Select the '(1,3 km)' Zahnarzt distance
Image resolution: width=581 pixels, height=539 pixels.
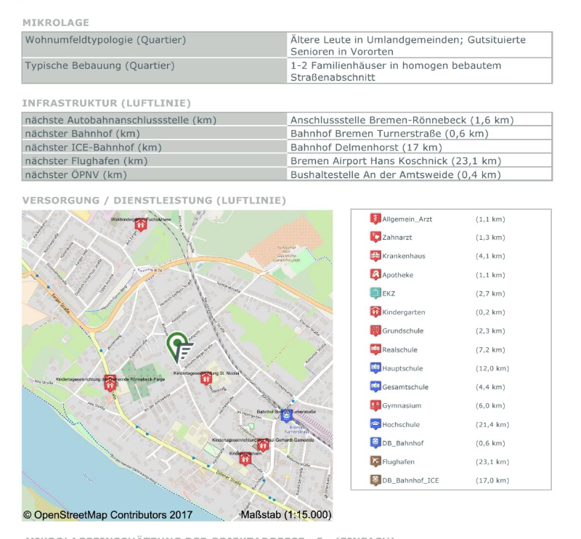[x=490, y=238]
